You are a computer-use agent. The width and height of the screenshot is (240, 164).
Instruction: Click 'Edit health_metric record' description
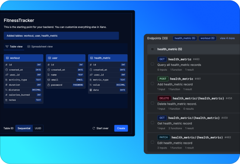(175, 143)
